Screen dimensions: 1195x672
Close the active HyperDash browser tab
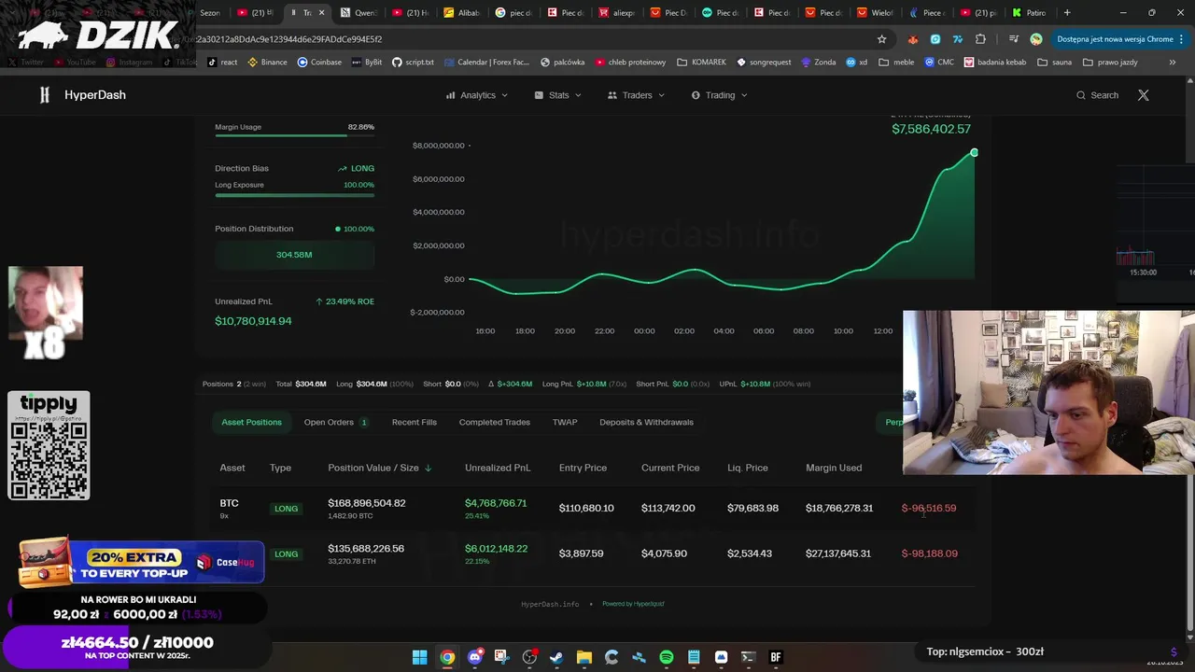click(x=321, y=13)
